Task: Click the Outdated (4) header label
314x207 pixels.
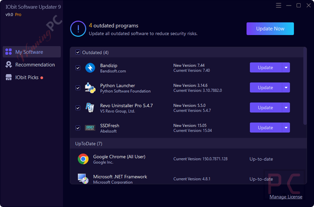Action: tap(95, 53)
